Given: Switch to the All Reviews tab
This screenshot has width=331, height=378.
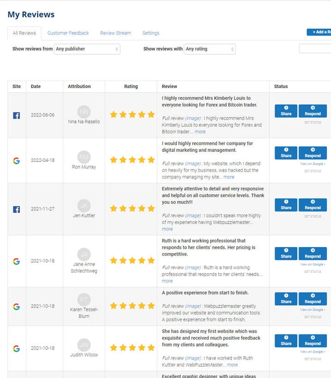Looking at the screenshot, I should [24, 33].
